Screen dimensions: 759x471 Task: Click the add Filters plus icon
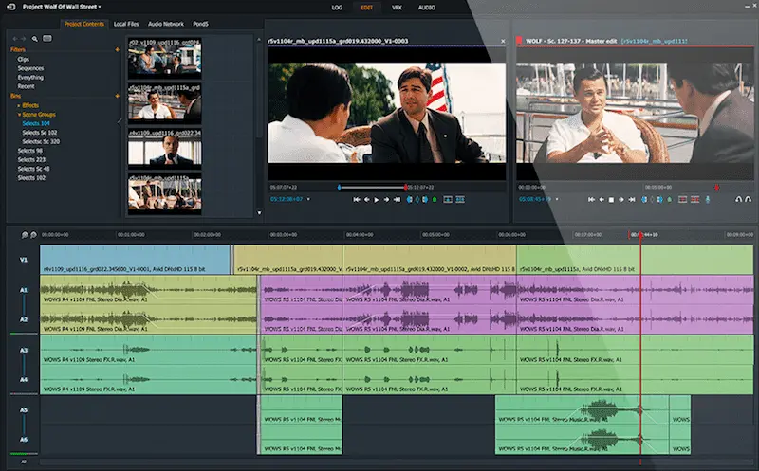(x=118, y=49)
